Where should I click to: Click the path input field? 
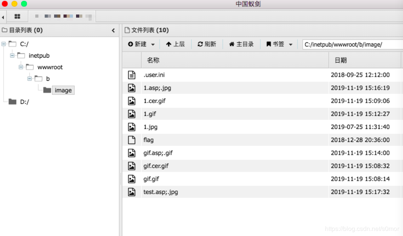click(353, 44)
